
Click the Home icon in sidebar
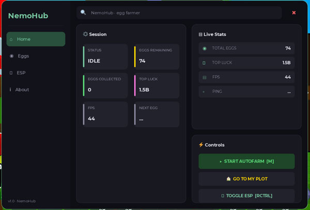coord(11,40)
